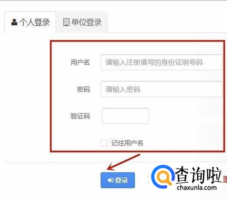
Task: Click the 用户名 field label
Action: click(x=80, y=62)
